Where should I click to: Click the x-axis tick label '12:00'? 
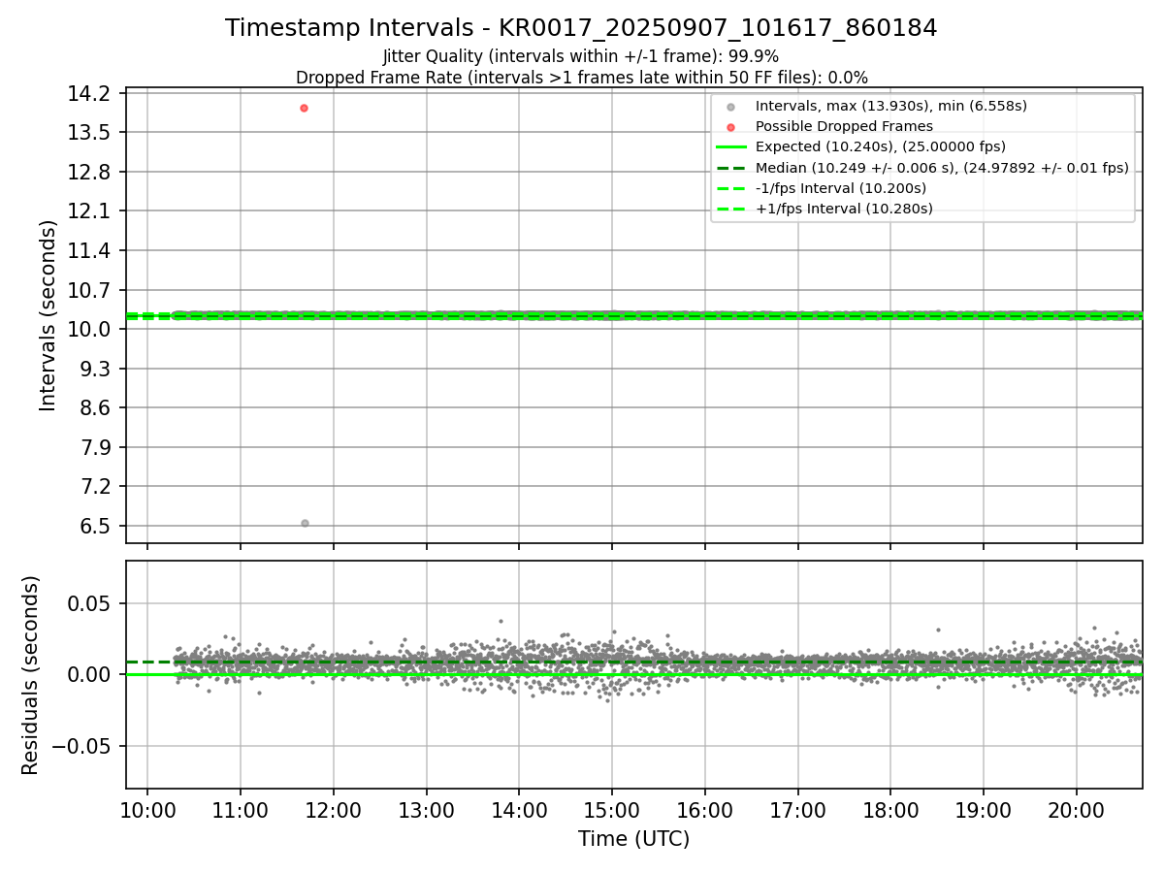pyautogui.click(x=333, y=811)
